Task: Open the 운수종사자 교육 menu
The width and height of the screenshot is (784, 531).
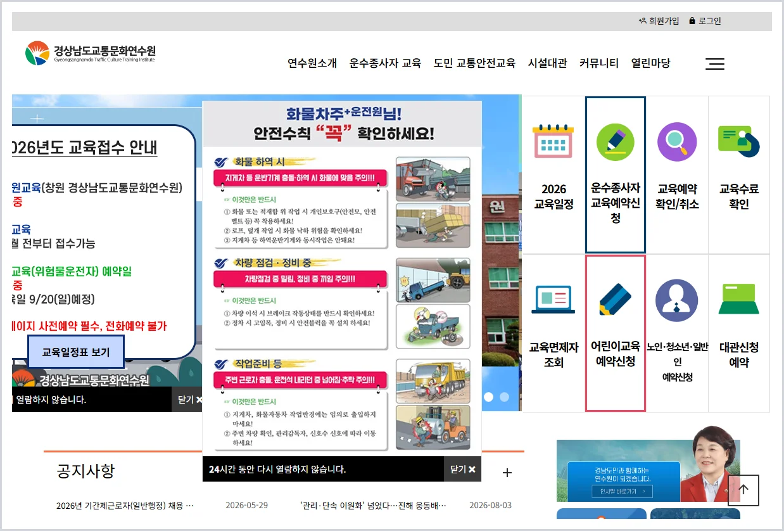Action: 385,63
